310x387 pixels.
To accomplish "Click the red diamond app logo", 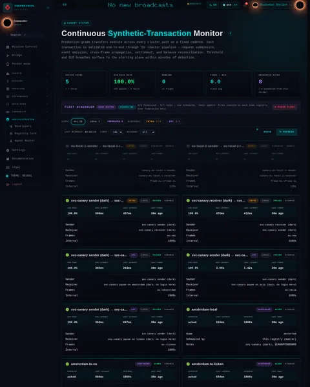I will point(8,8).
